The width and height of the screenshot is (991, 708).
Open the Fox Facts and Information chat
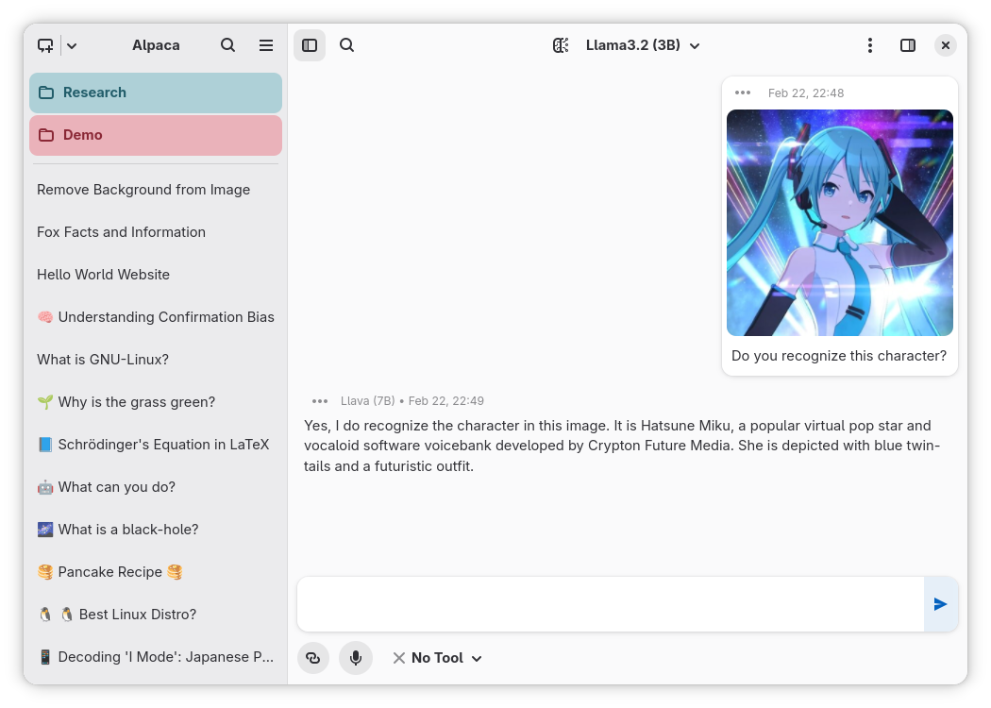156,232
